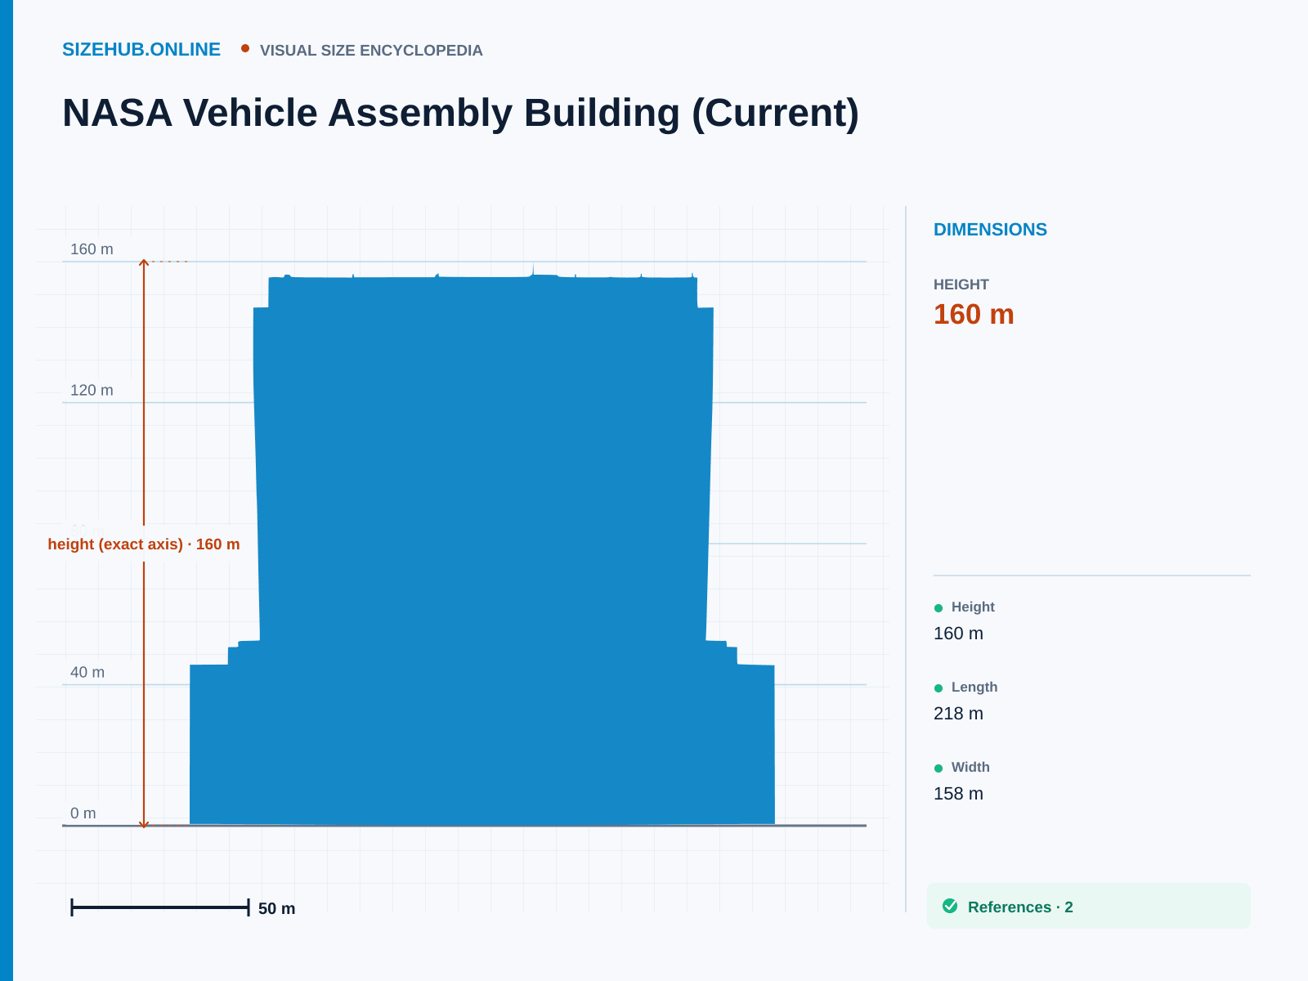1308x981 pixels.
Task: Click the 40 m axis gridline label
Action: tap(87, 672)
